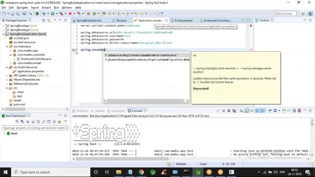Open the Open Console dropdown arrow

pyautogui.click(x=288, y=111)
